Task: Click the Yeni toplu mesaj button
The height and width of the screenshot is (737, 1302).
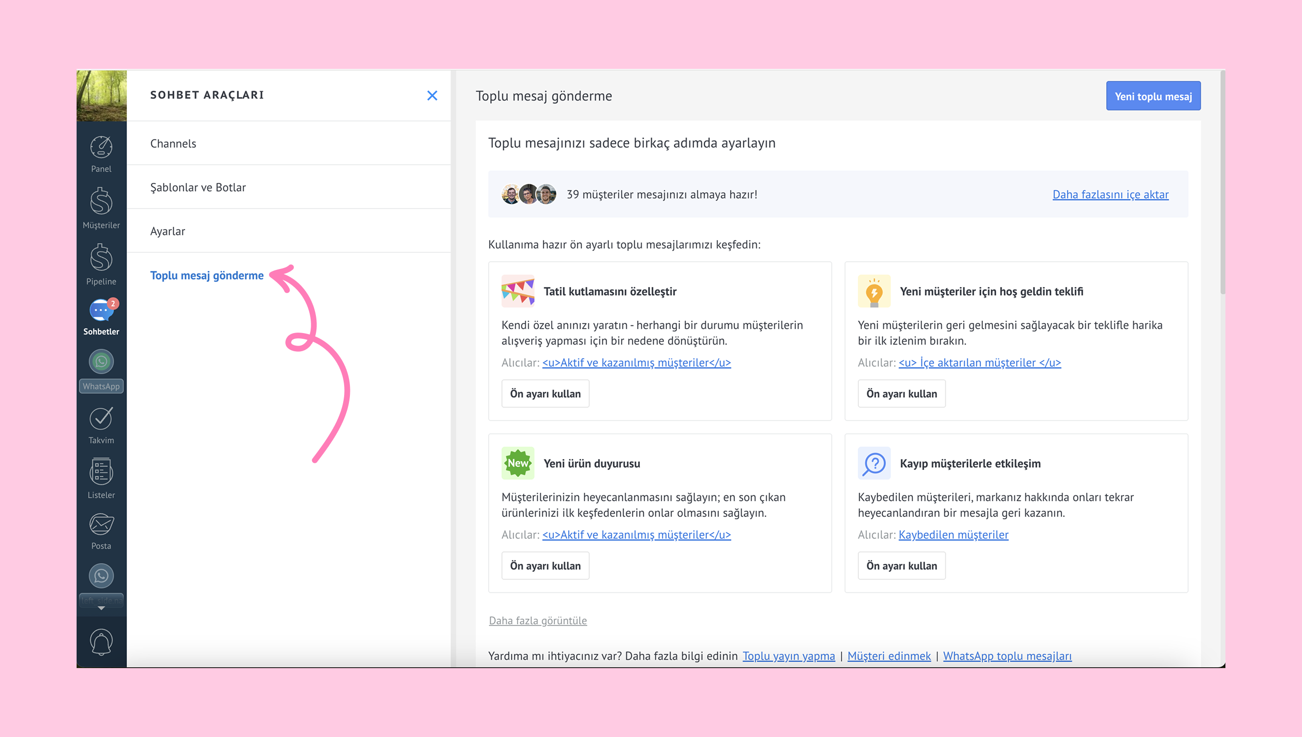Action: tap(1153, 96)
